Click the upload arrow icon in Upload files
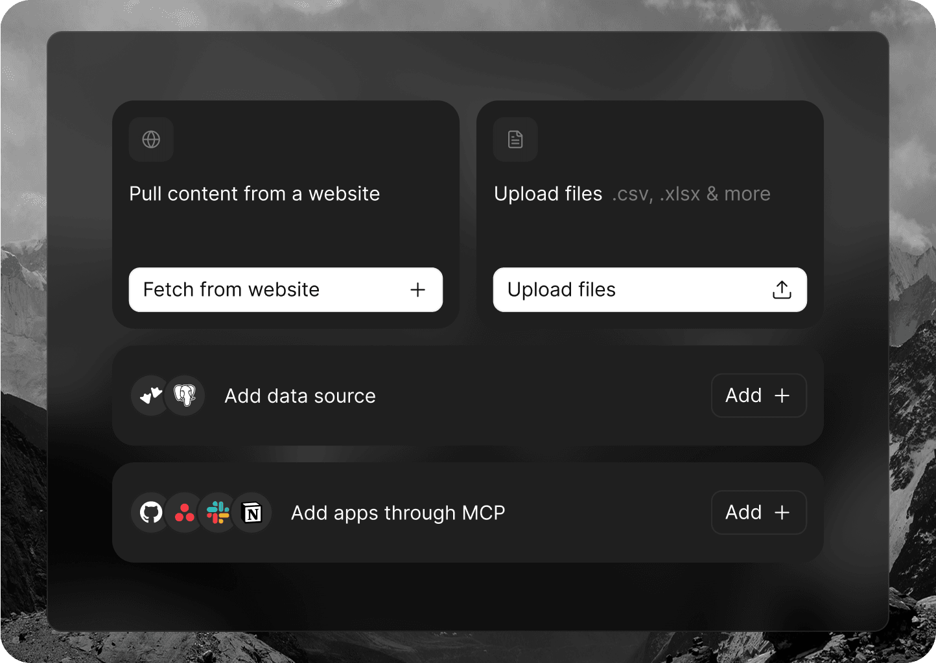 [x=782, y=289]
